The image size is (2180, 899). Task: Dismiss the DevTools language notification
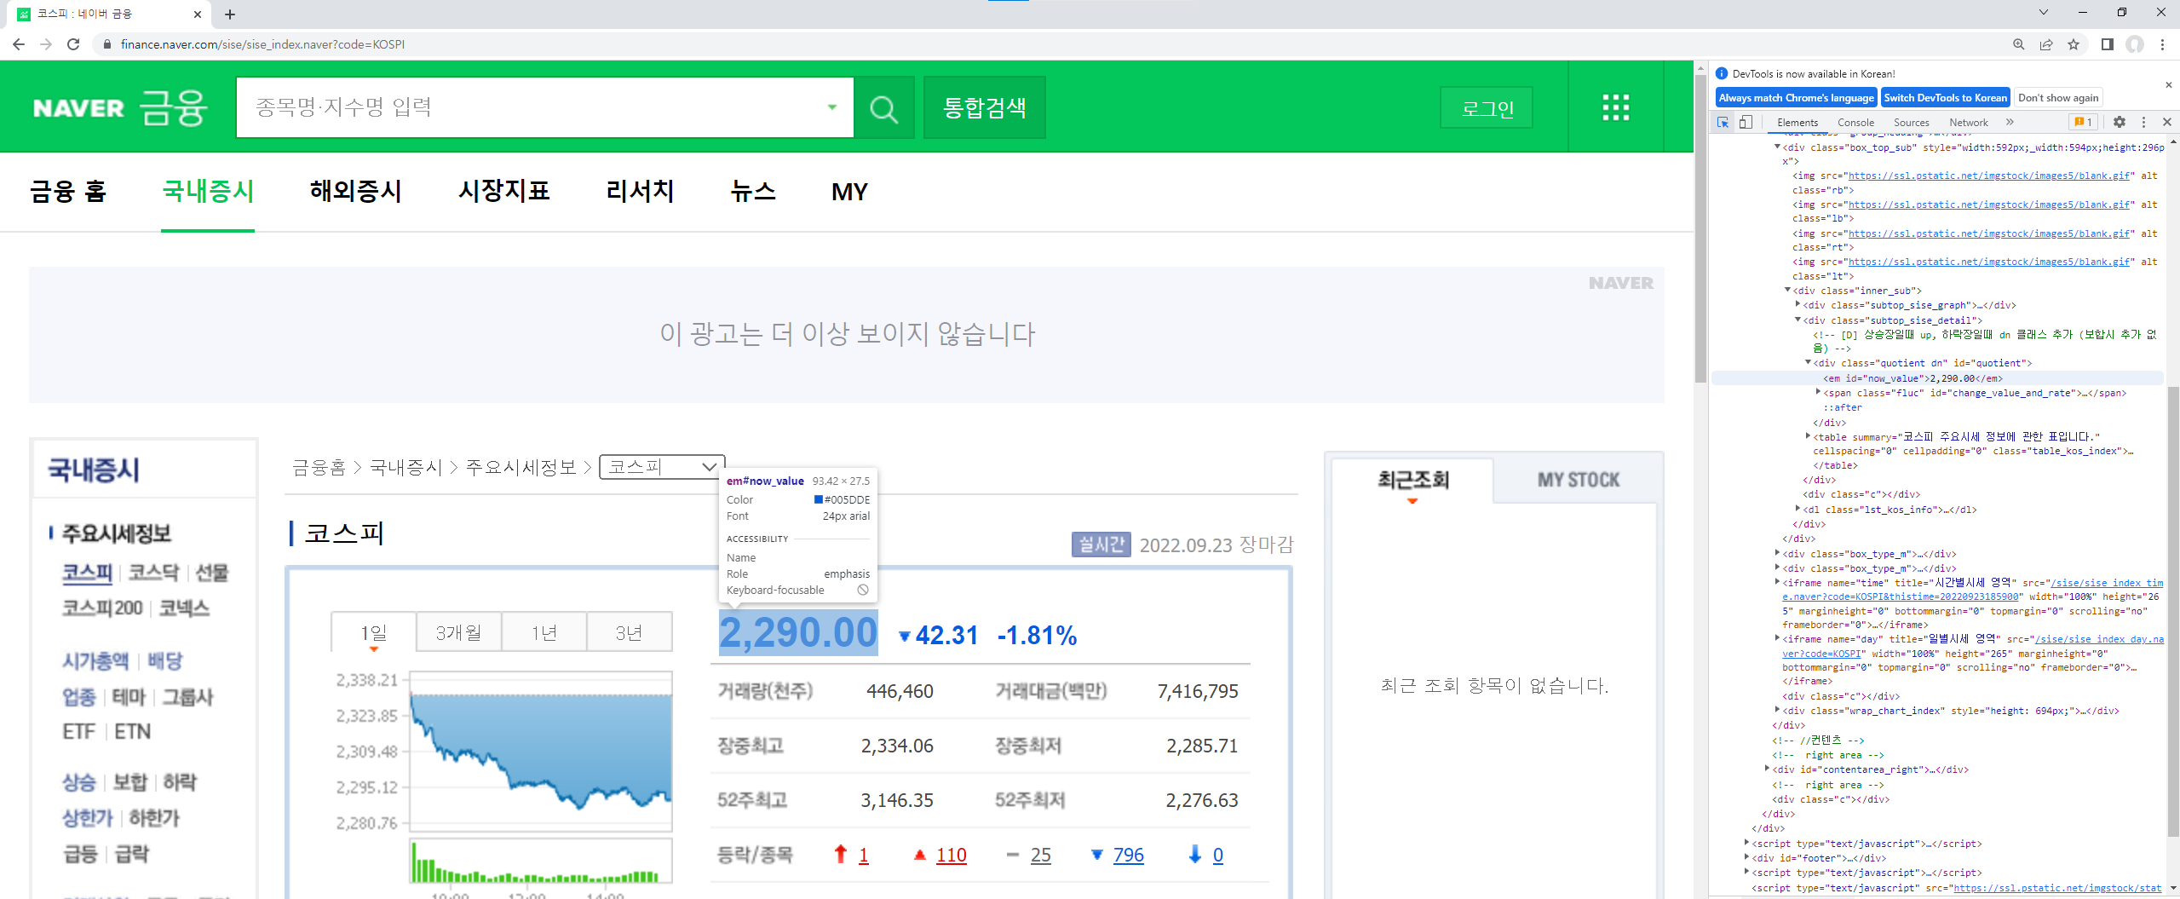[2169, 85]
